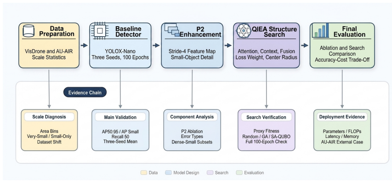The width and height of the screenshot is (392, 183).
Task: Click the 'YOLOX-Nano' text
Action: [x=120, y=51]
